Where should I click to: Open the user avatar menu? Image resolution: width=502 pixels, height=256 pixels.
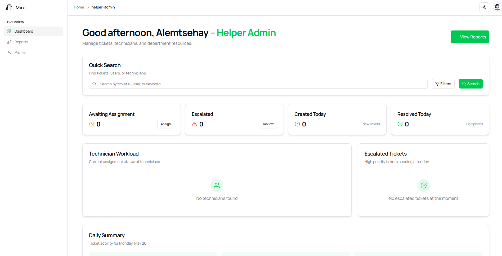click(497, 7)
